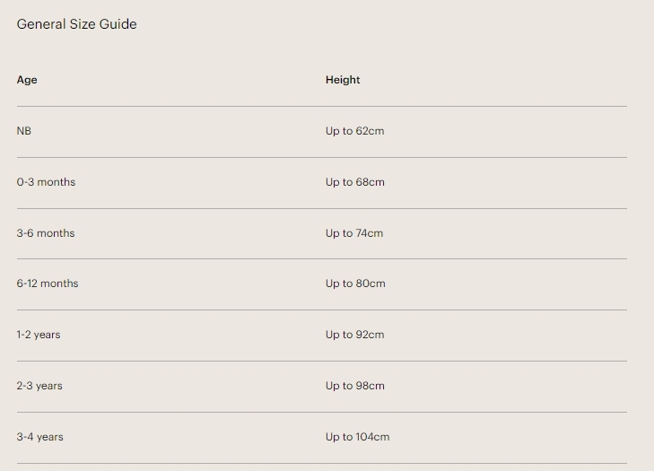Click the Up to 62cm height value
654x471 pixels.
[x=354, y=131]
